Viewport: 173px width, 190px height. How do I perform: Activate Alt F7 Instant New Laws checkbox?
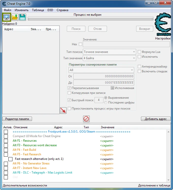point(6,168)
